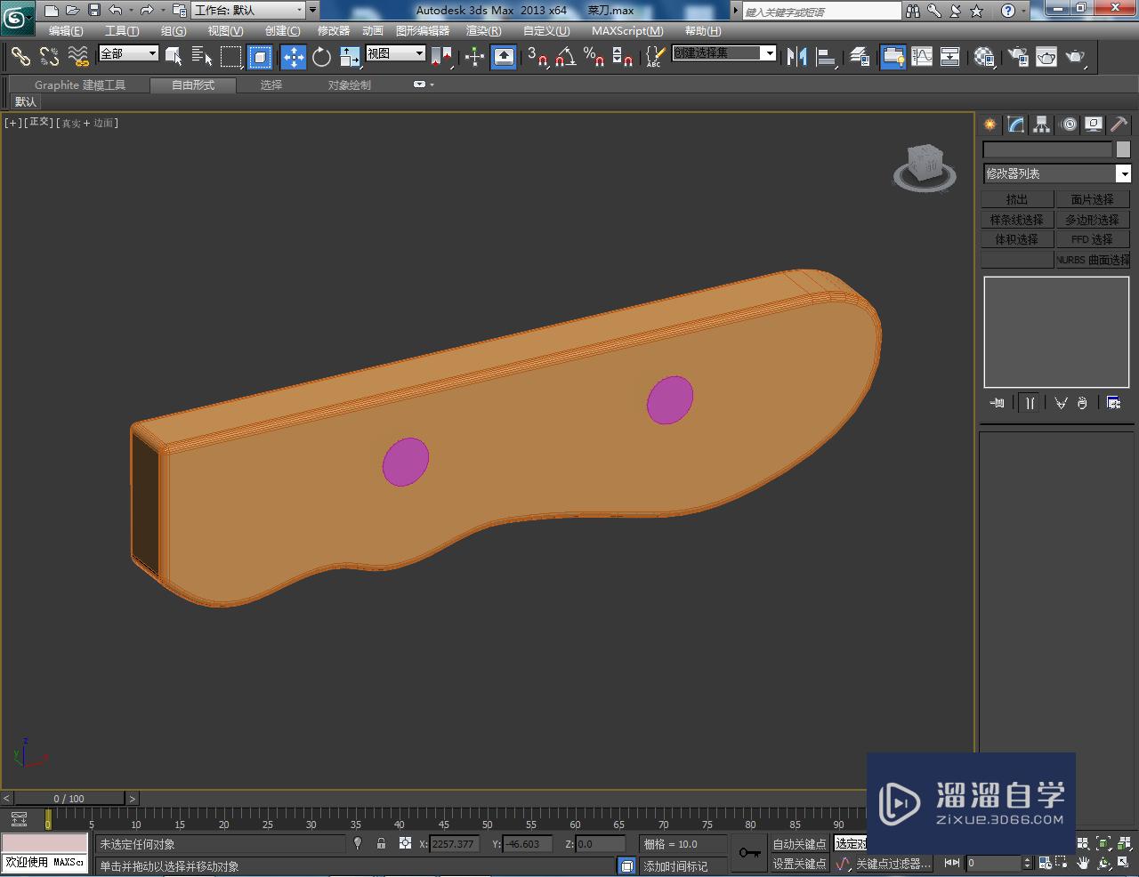
Task: Open Select by Name list icon
Action: click(x=202, y=57)
